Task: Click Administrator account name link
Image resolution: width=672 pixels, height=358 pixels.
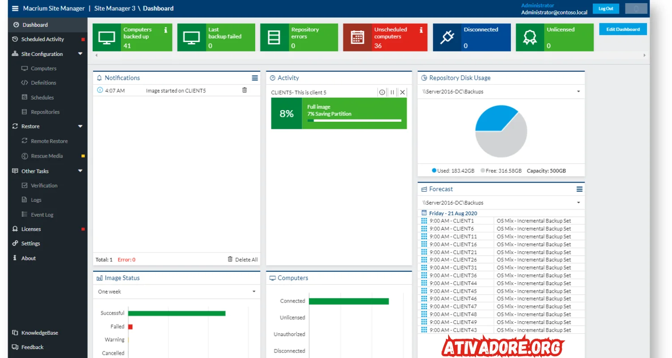Action: click(538, 5)
